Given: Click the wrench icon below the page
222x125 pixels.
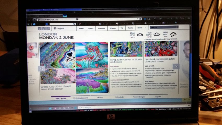Looking at the screenshot, I should coord(184,100).
